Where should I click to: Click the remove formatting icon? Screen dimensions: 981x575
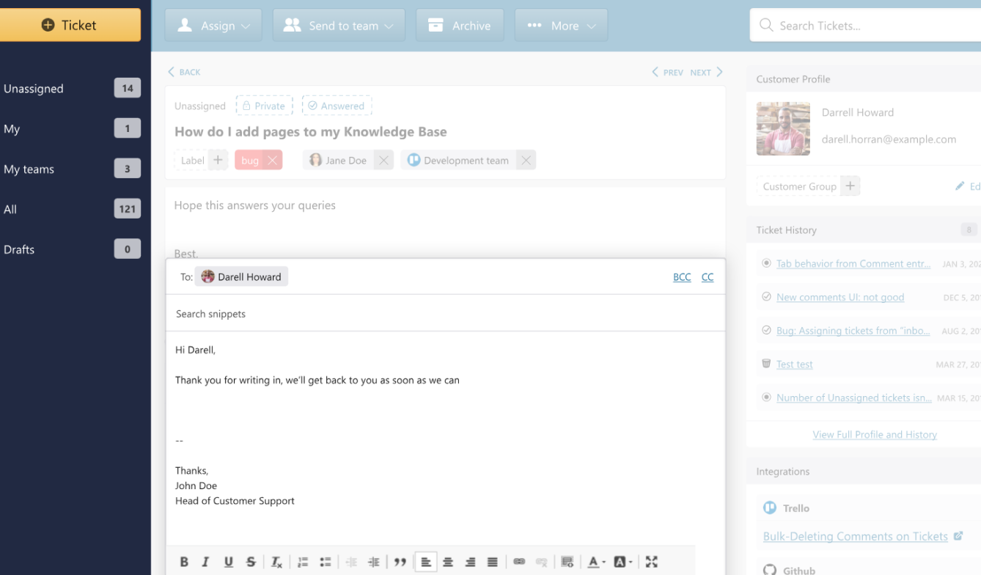276,562
